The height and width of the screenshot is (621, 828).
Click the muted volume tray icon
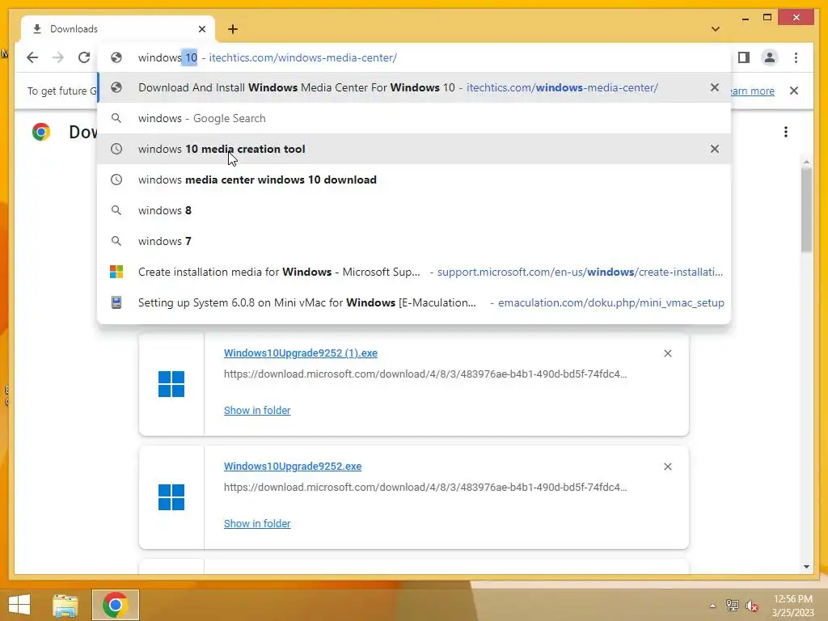click(x=752, y=606)
